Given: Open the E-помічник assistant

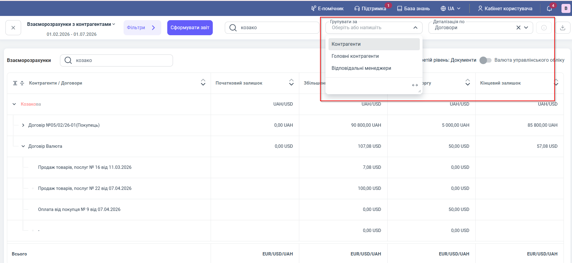Looking at the screenshot, I should pyautogui.click(x=327, y=8).
